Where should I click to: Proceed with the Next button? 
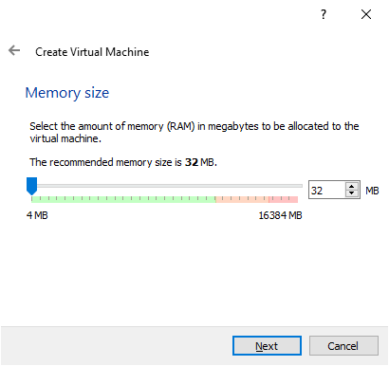267,346
